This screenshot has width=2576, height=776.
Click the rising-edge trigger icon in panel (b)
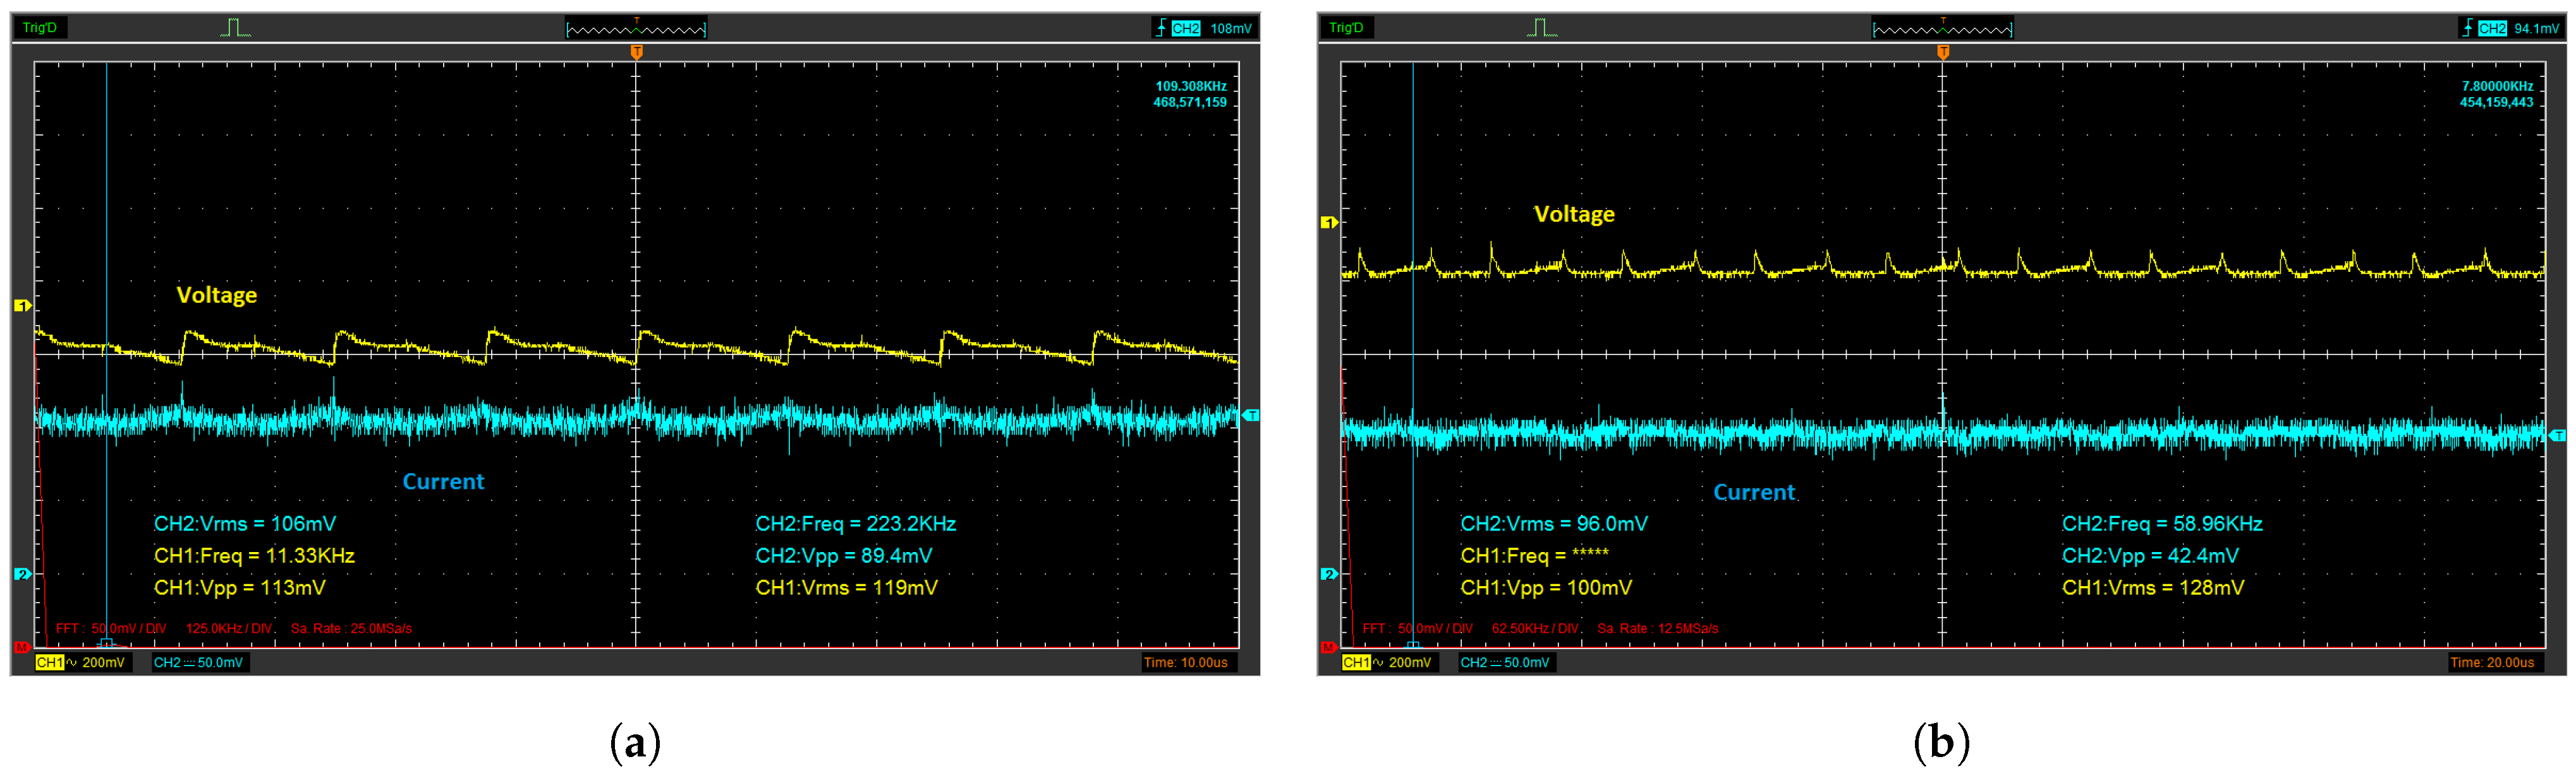point(2468,28)
